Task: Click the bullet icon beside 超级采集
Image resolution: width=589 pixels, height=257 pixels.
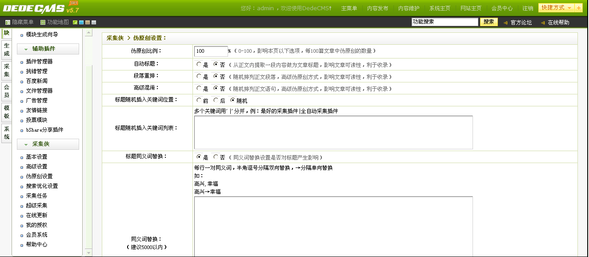Action: click(22, 206)
